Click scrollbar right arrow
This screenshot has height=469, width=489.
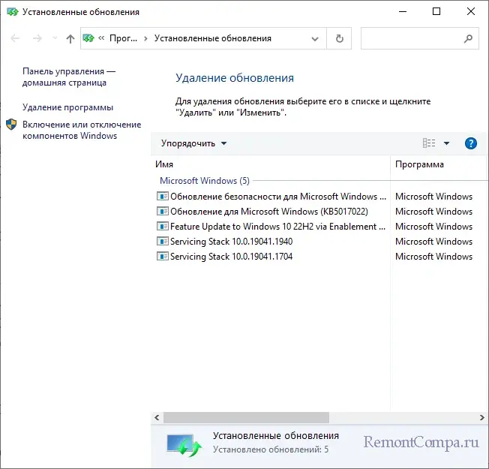pos(481,417)
